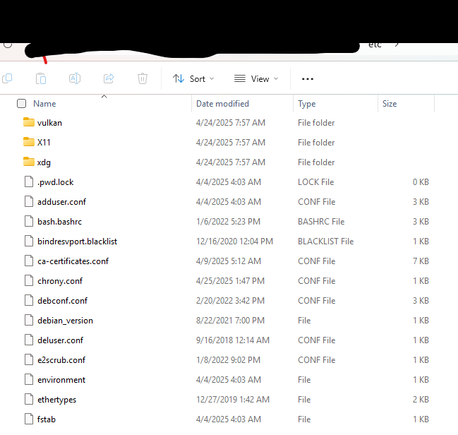
Task: Sort by Date modified column header
Action: 222,104
